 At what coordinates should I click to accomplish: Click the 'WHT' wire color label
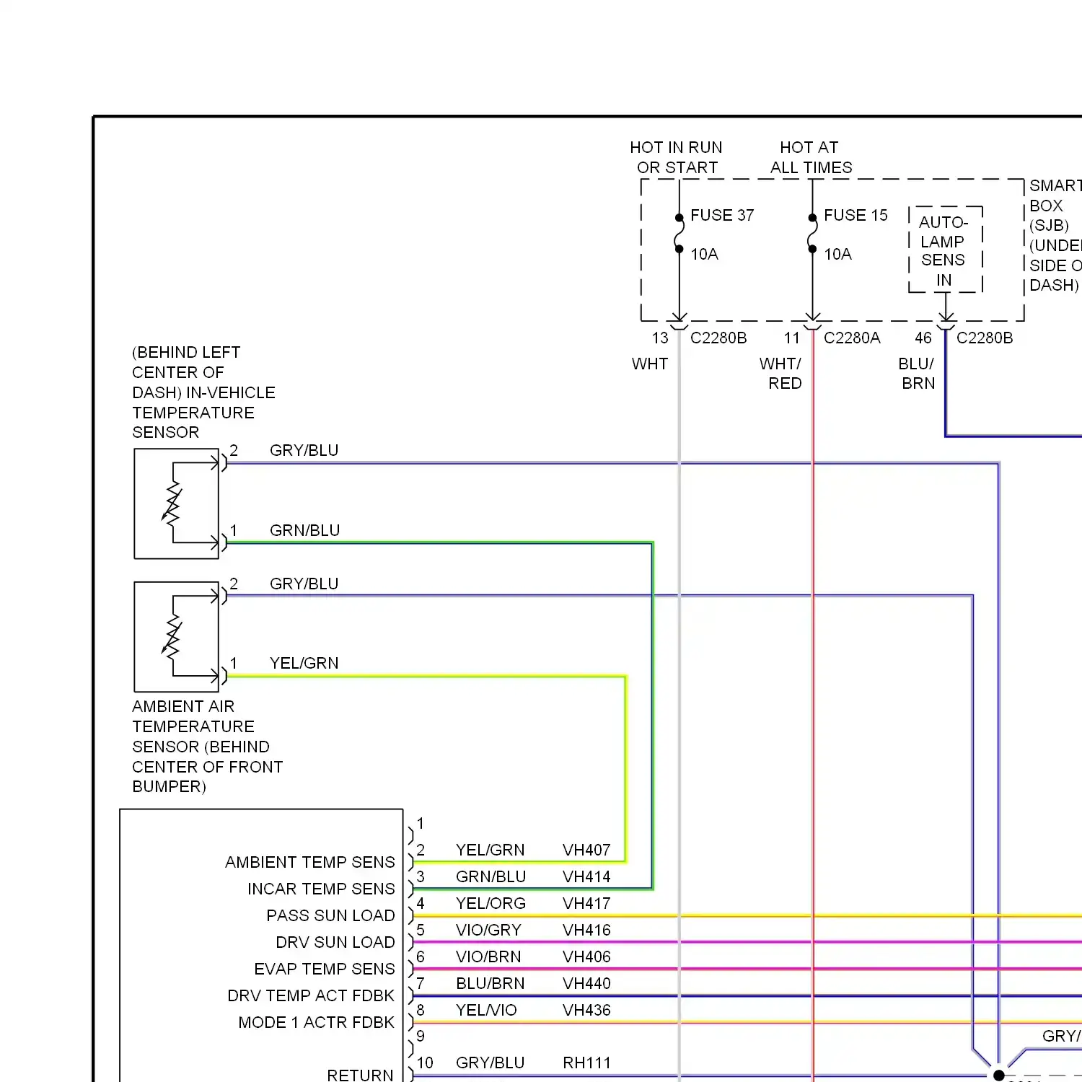pos(650,364)
